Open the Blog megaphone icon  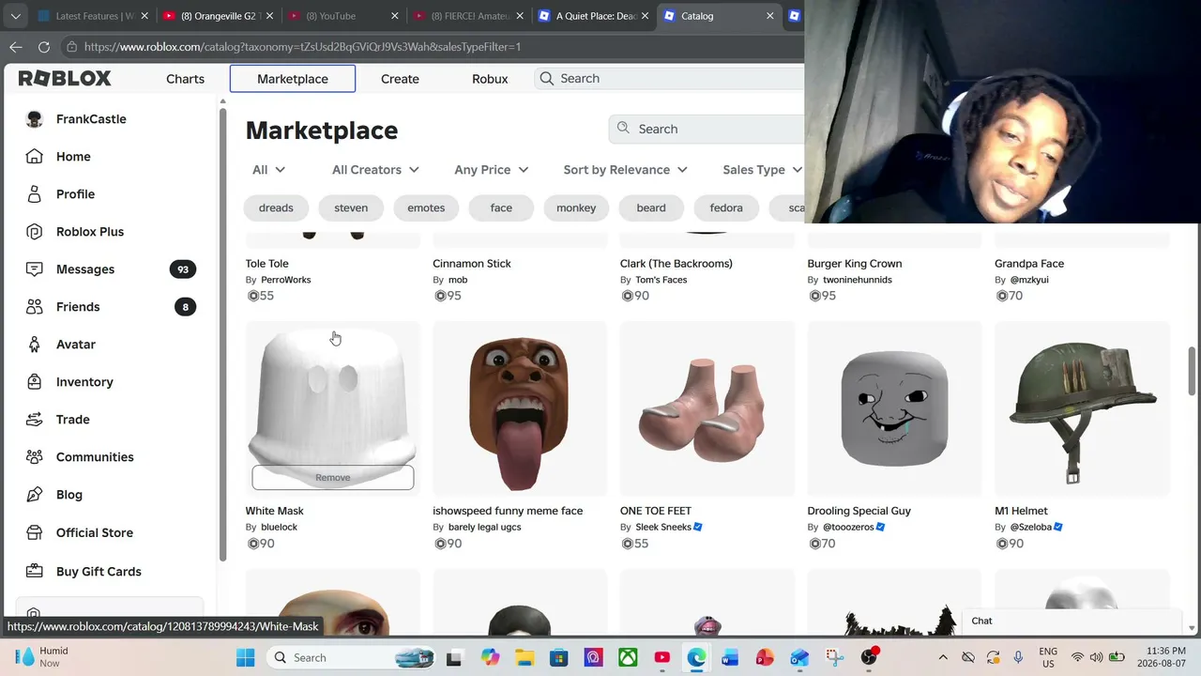[35, 495]
